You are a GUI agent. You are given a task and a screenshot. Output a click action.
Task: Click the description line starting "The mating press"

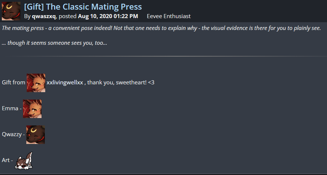[x=161, y=28]
